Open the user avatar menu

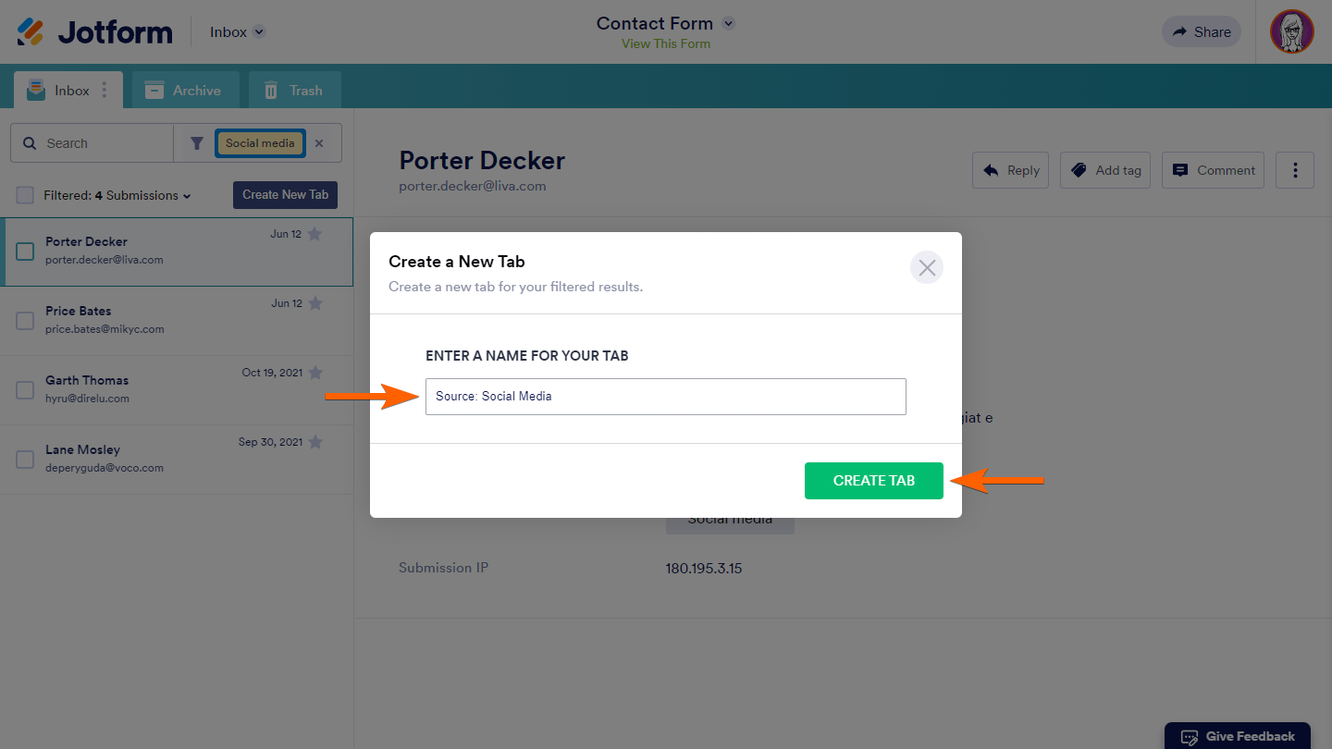(1292, 32)
